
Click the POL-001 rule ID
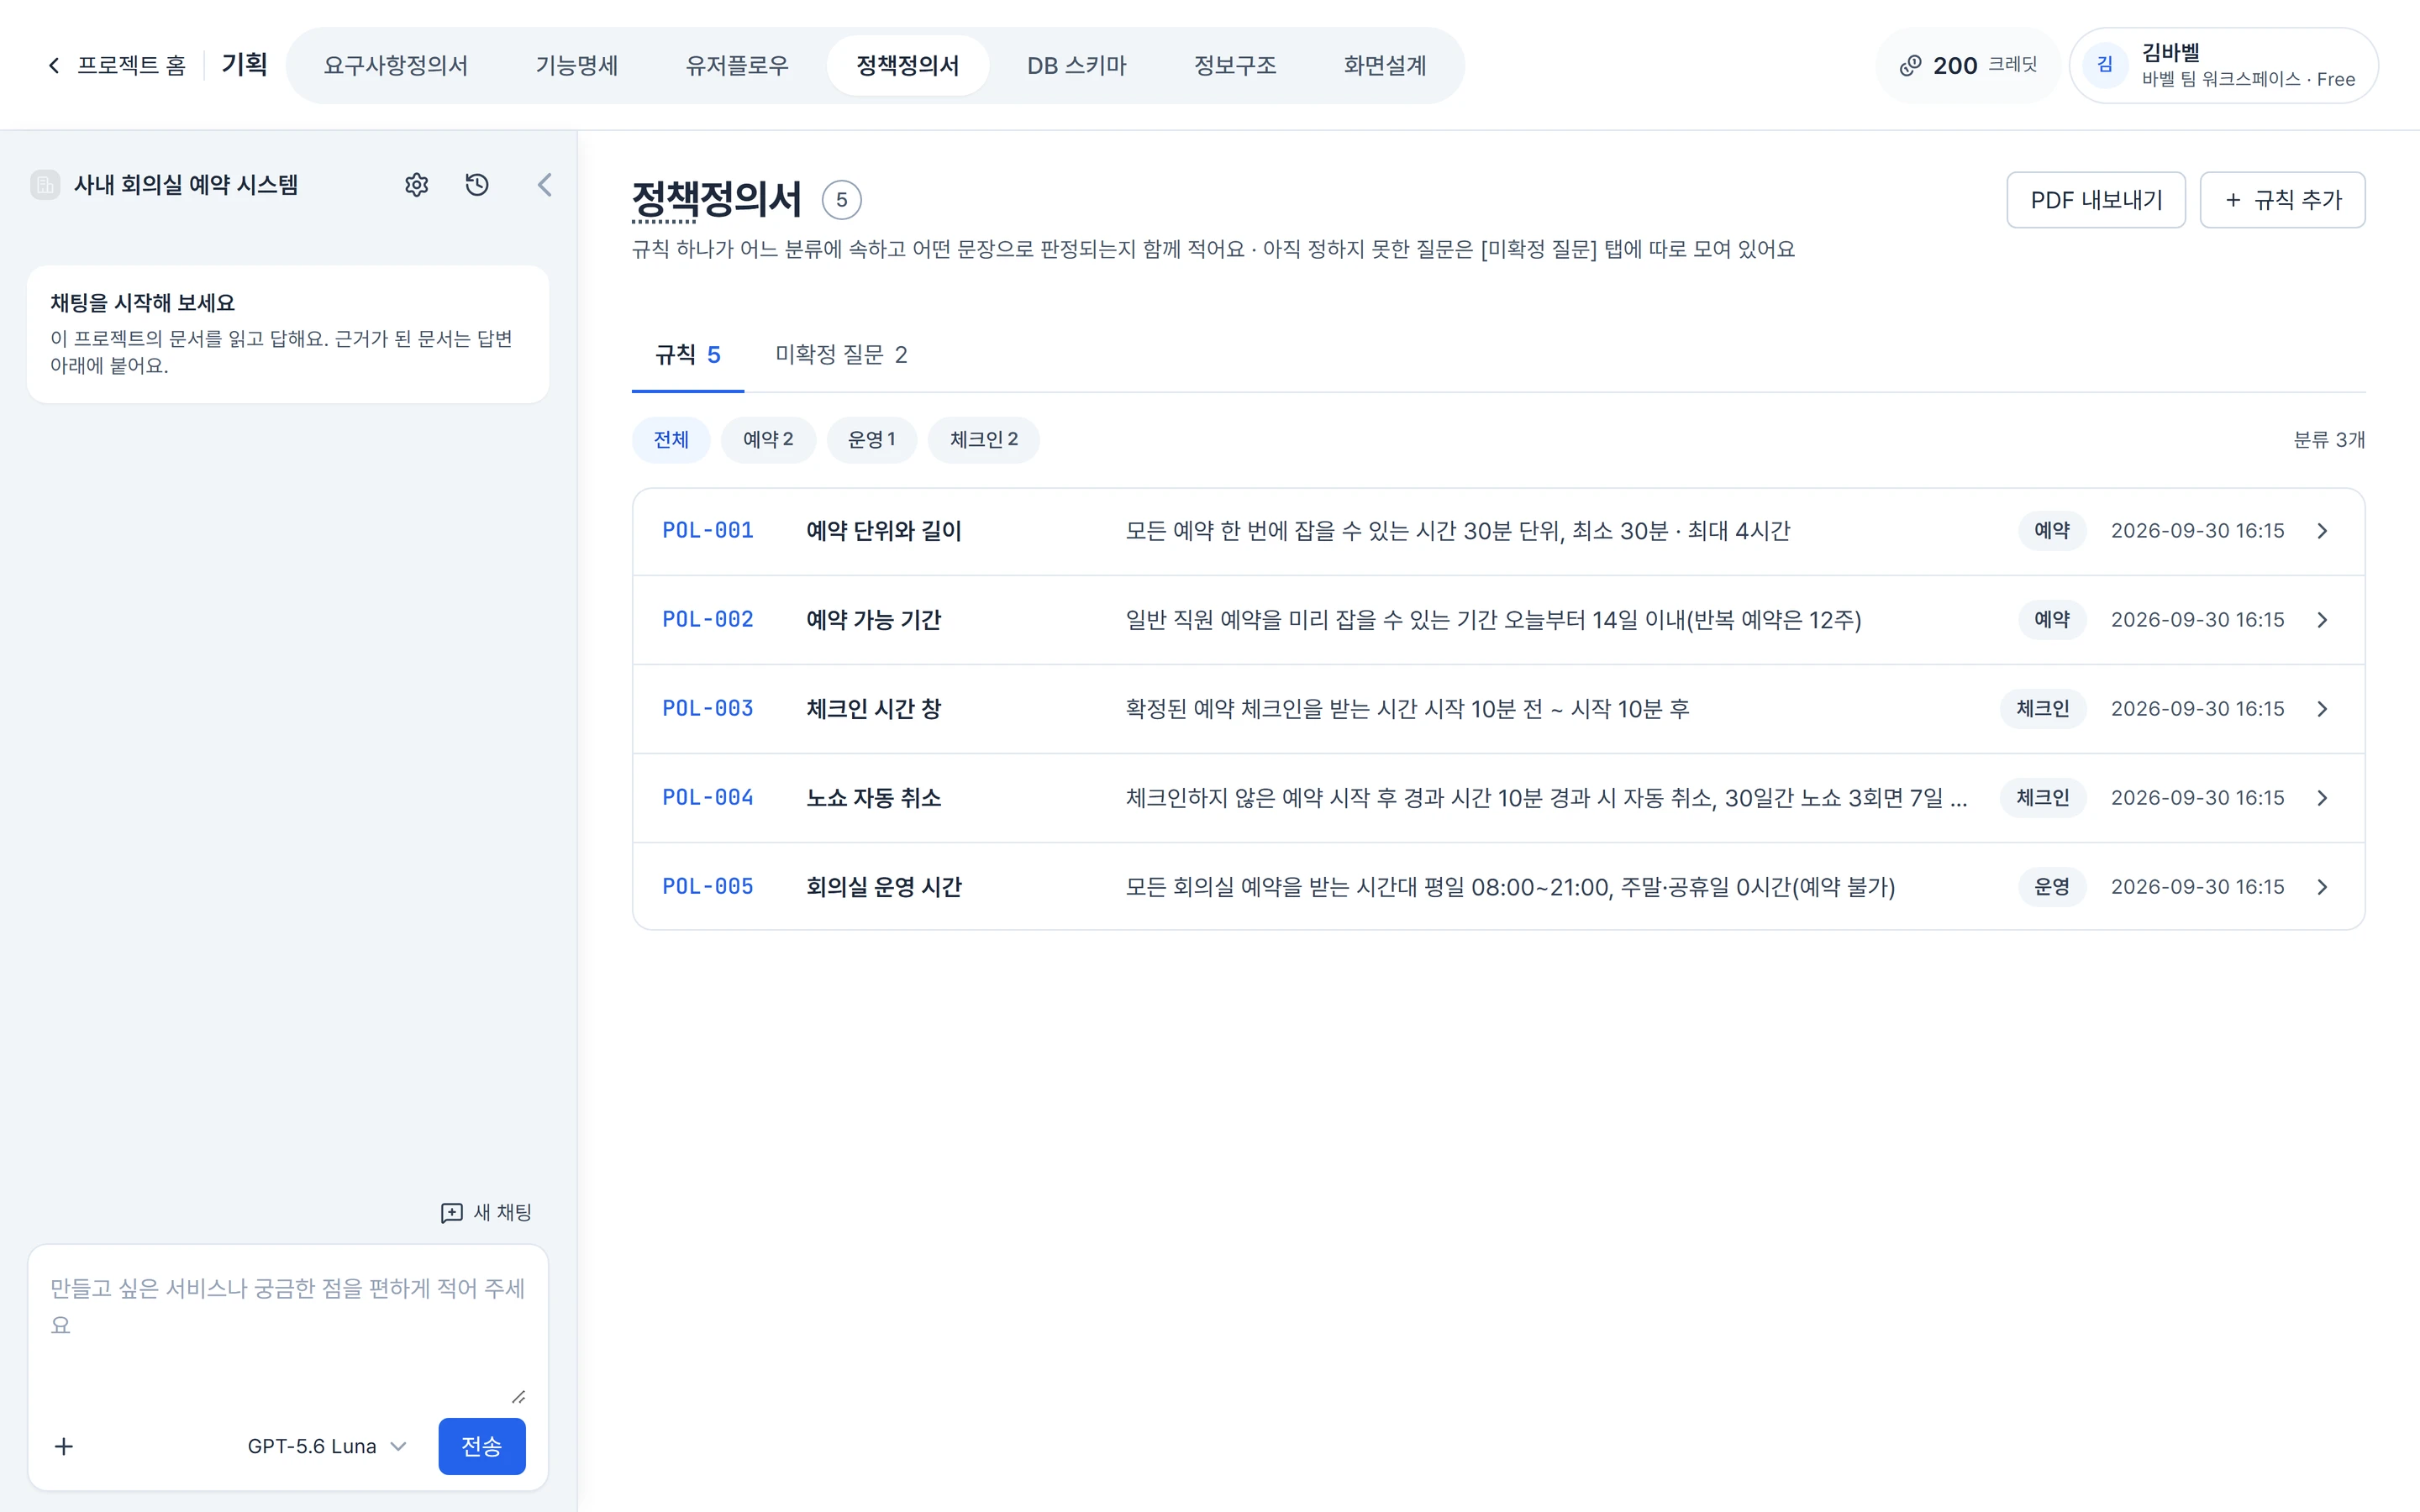pyautogui.click(x=707, y=531)
